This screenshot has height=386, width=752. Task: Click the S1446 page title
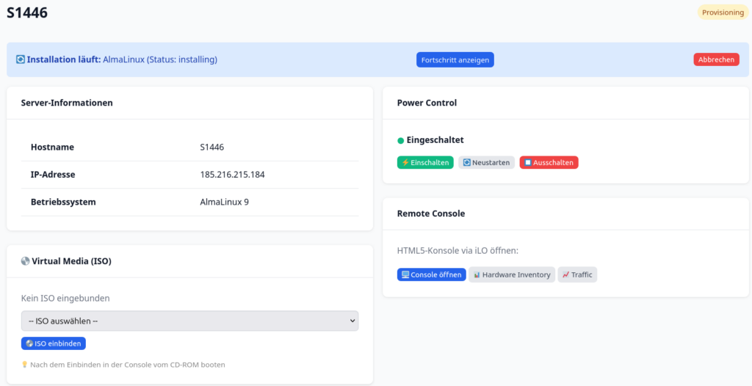click(27, 12)
